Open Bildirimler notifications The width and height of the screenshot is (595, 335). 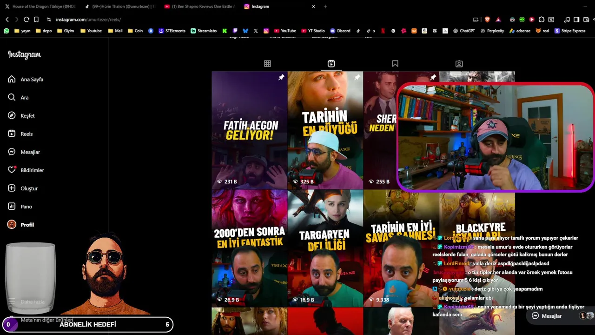click(x=26, y=170)
